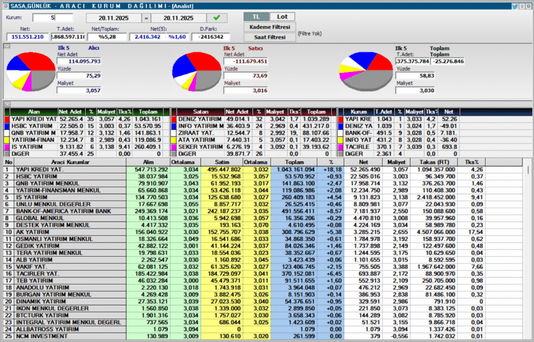Screen dimensions: 534x342
Task: Open the Kurum selector containing 'S'
Action: (x=52, y=17)
